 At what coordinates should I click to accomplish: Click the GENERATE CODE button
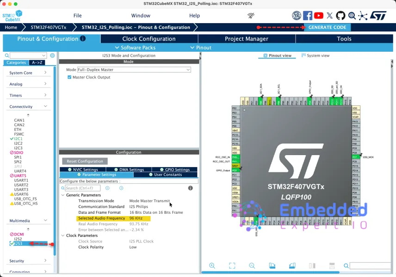coord(328,27)
